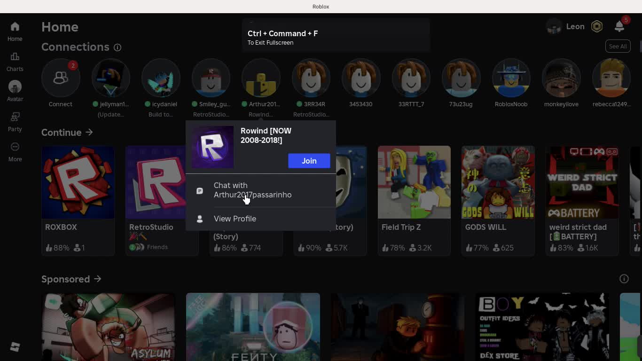Open the Continue section link
642x361 pixels.
(67, 133)
